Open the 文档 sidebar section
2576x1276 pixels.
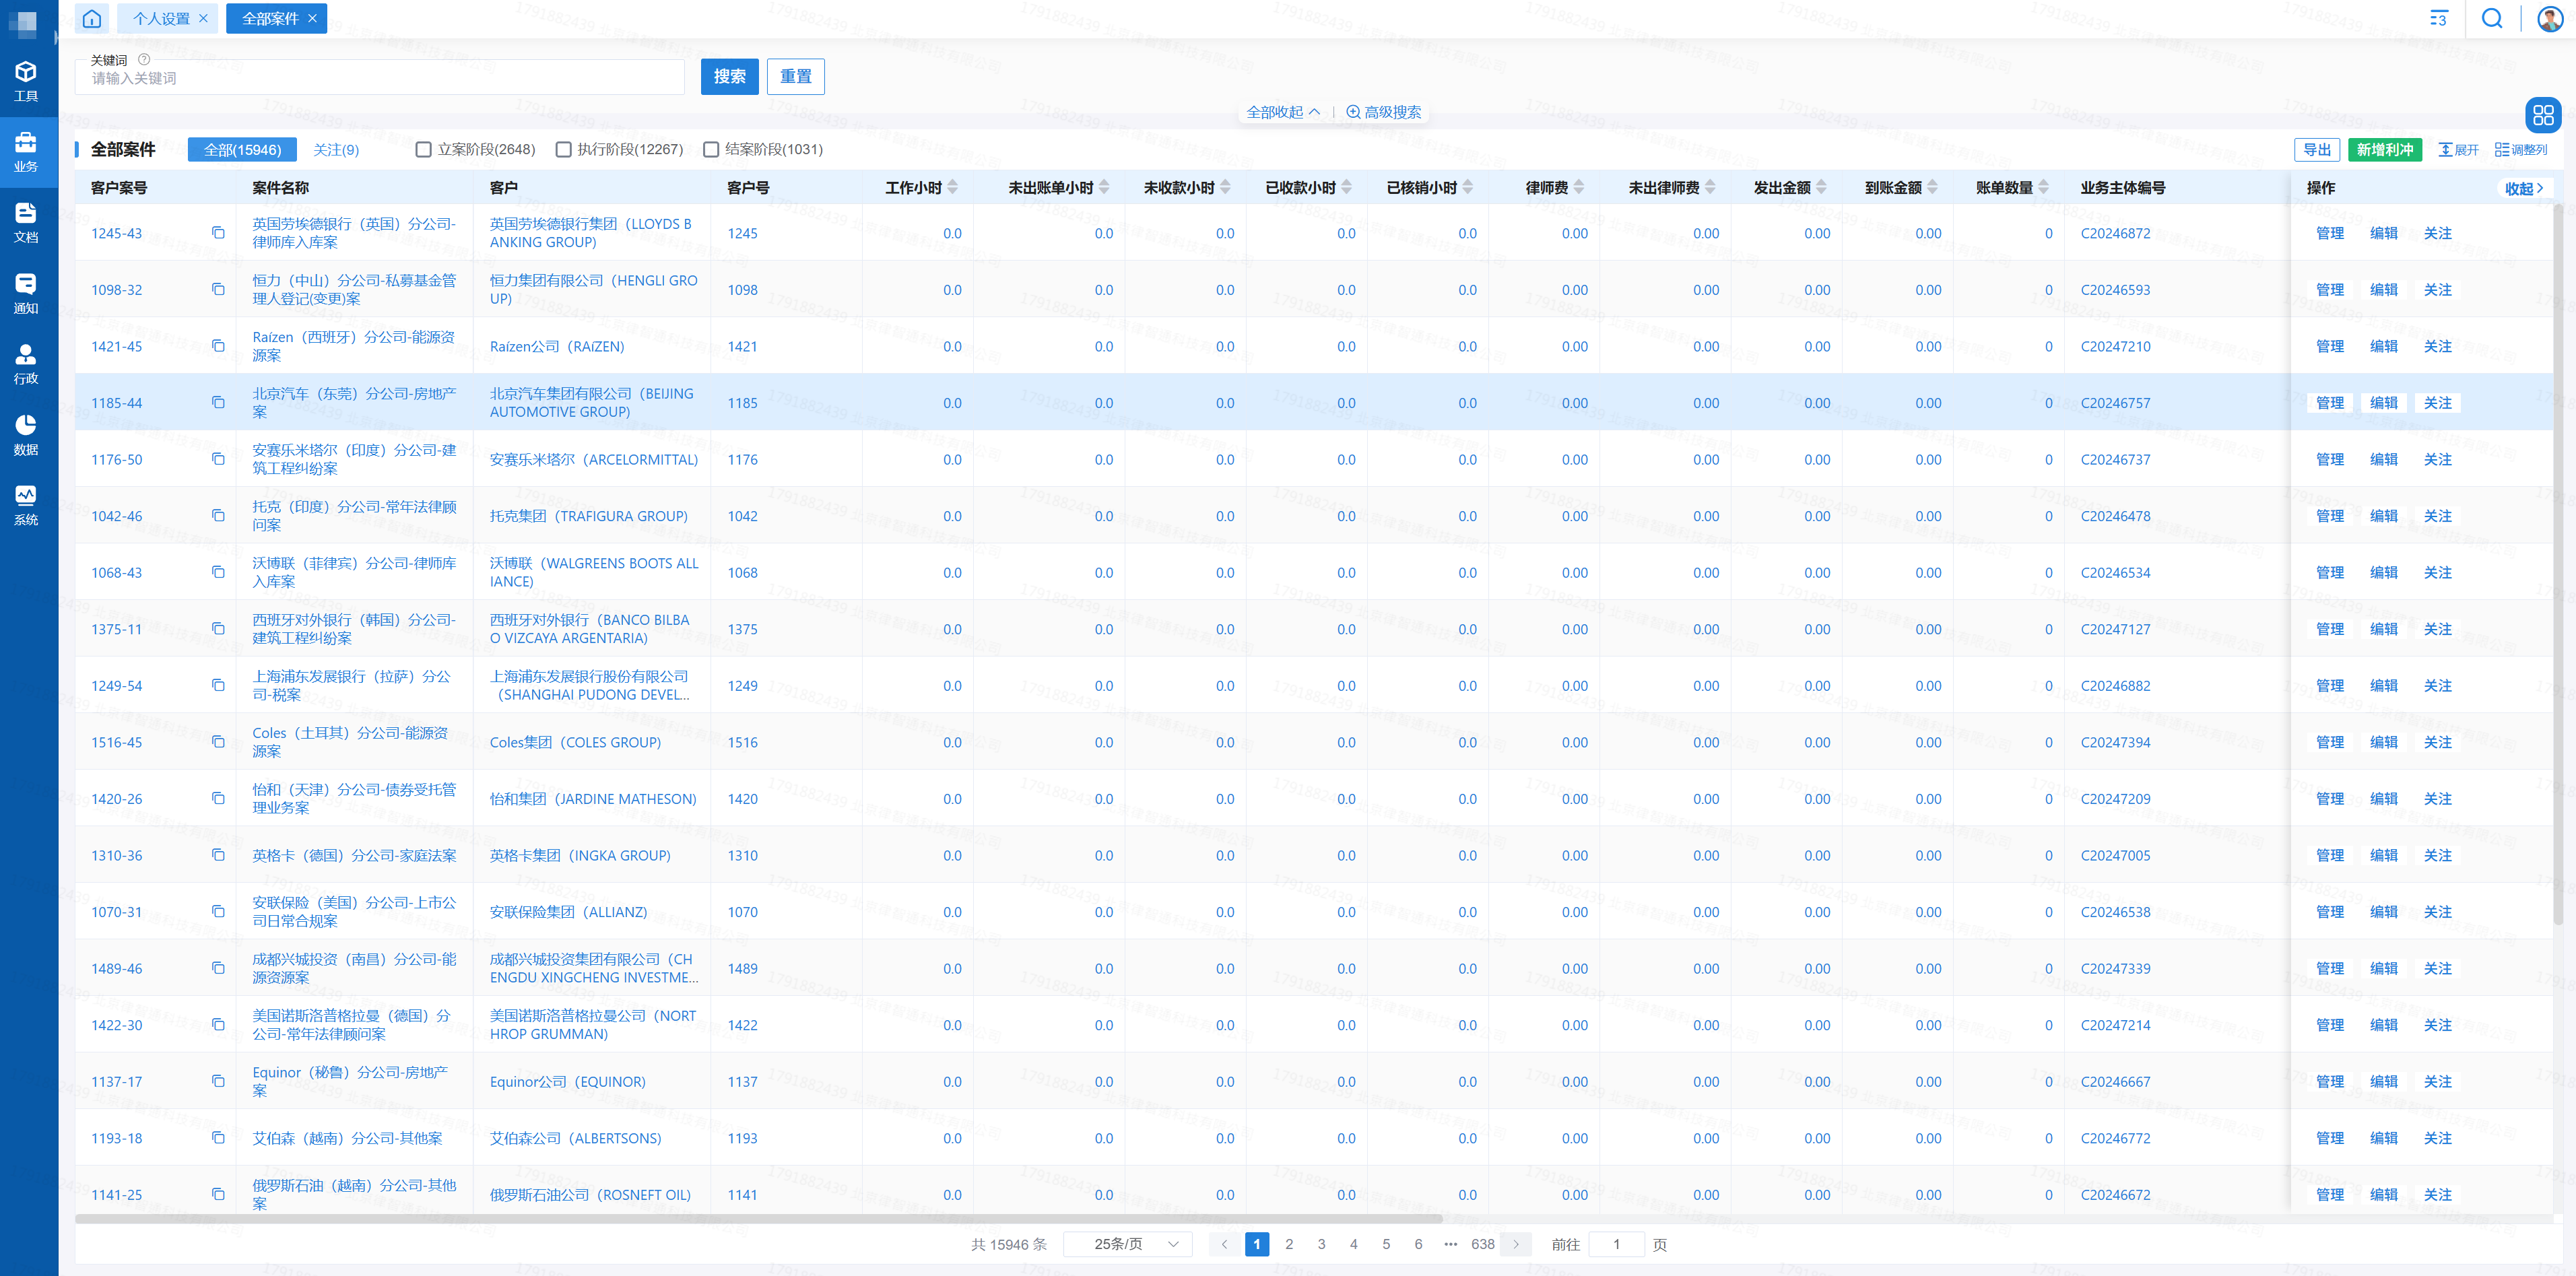27,223
